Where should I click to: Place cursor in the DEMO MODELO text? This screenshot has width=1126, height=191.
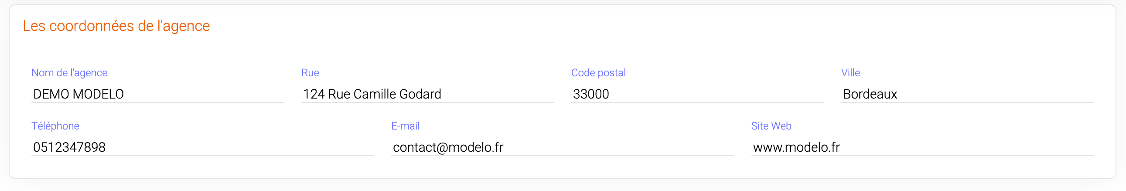(78, 94)
